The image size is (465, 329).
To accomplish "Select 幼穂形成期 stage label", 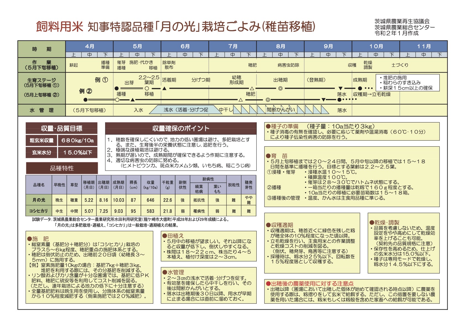I will tap(237, 80).
